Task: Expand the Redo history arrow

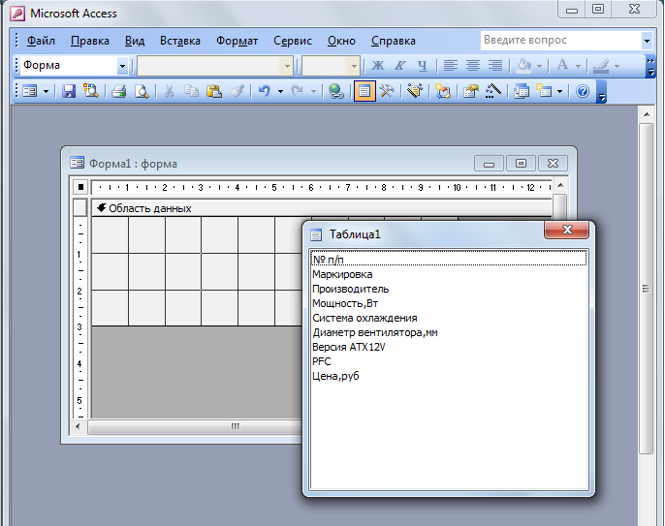Action: (x=313, y=92)
